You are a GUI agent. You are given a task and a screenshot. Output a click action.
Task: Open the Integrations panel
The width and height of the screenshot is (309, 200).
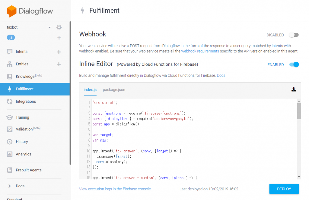25,102
